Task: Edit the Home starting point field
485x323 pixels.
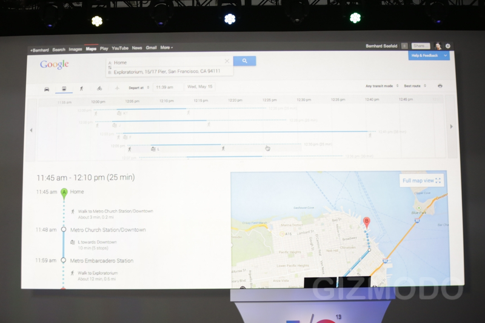Action: (170, 62)
